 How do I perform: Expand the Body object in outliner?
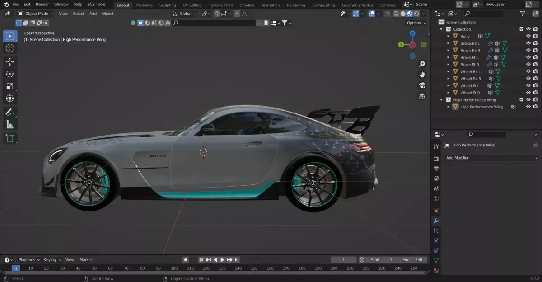click(x=449, y=36)
